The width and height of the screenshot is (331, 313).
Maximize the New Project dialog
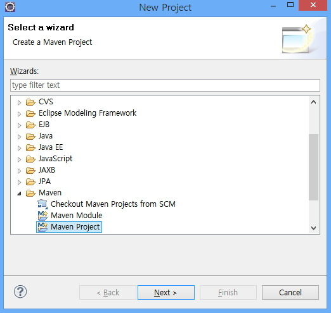(x=290, y=5)
